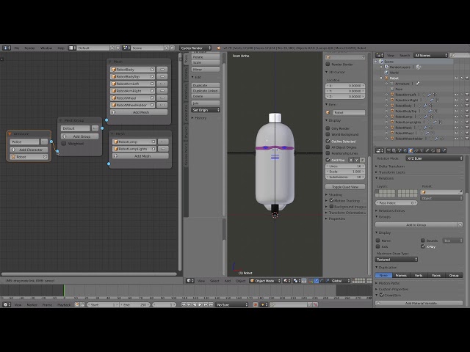Viewport: 470px width, 352px height.
Task: Toggle the Weighted checkbox in Mesh Group node
Action: tap(64, 144)
